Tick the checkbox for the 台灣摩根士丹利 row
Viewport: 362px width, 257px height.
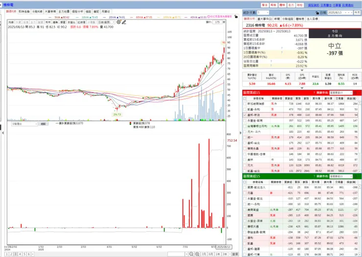coord(245,126)
